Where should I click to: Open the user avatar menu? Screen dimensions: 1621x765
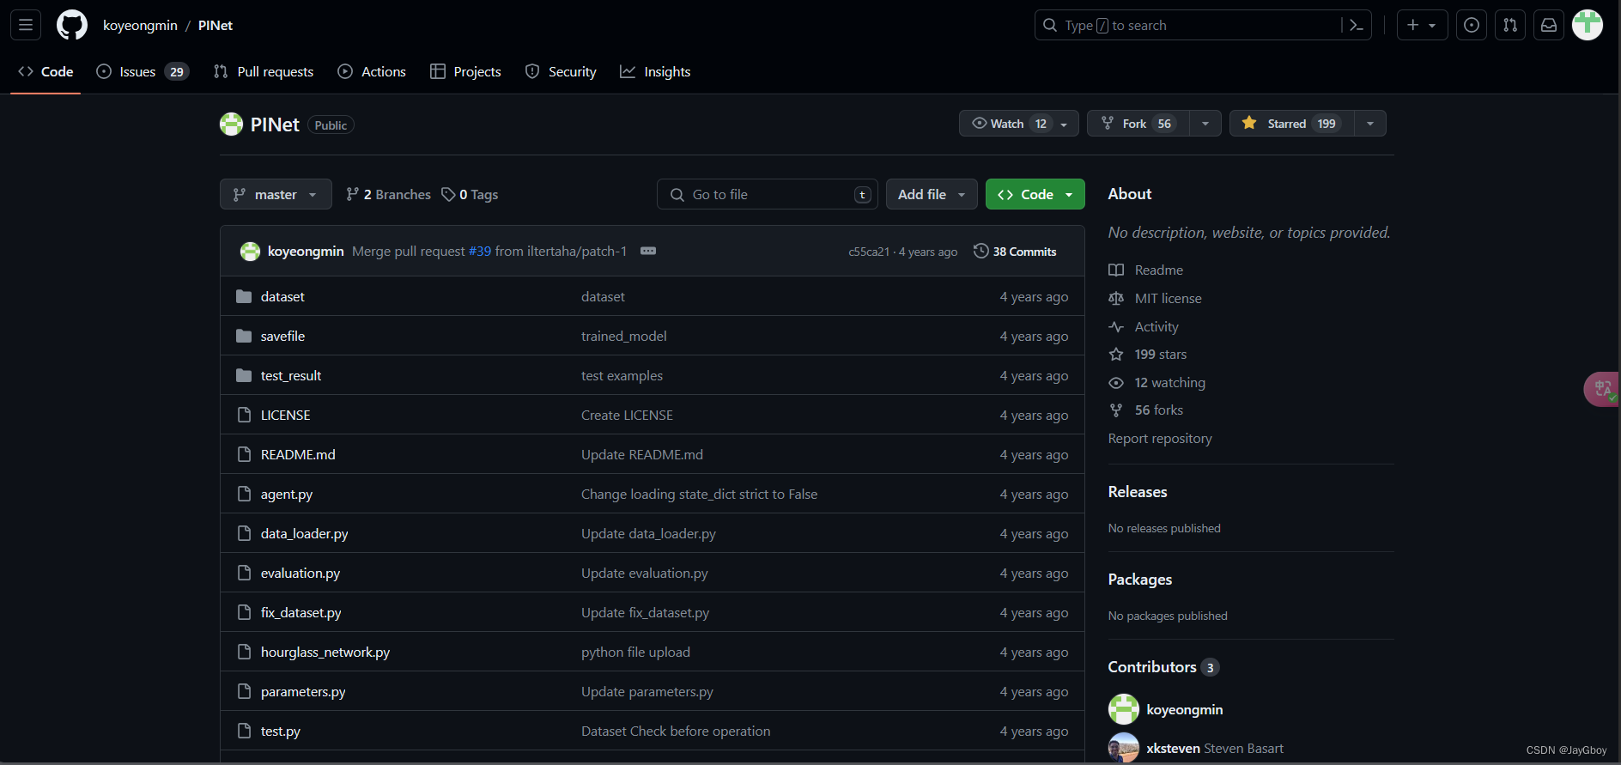1588,25
